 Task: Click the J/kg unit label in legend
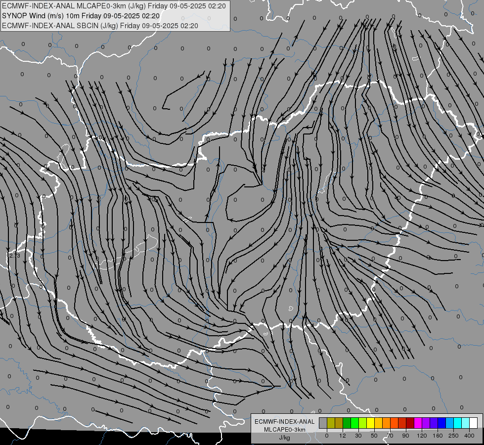[x=285, y=437]
